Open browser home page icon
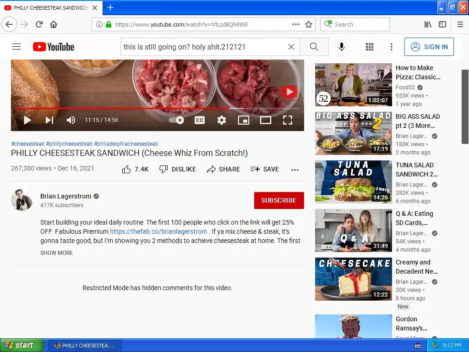 (x=54, y=24)
